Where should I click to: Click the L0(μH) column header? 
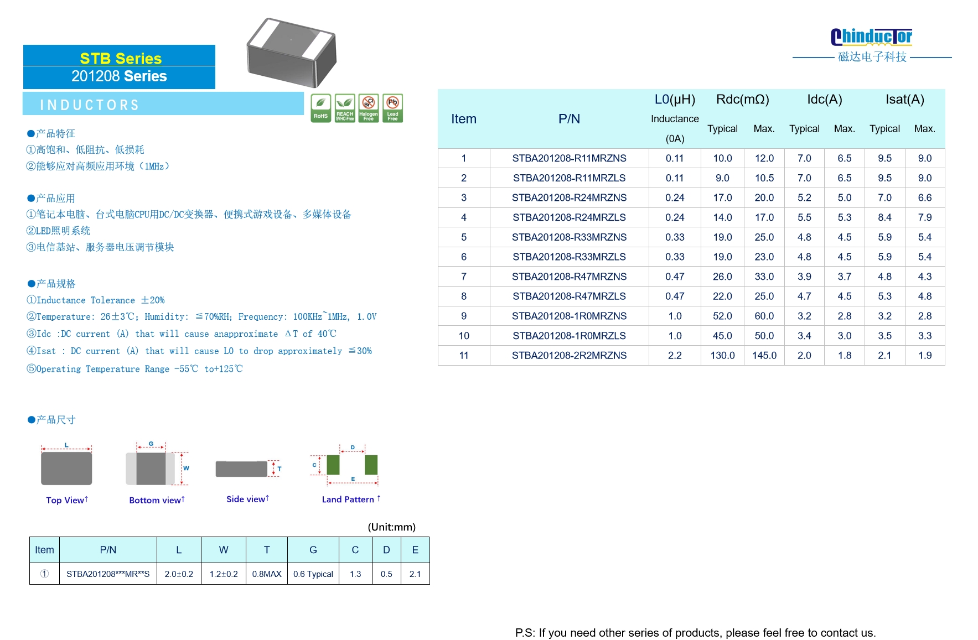click(675, 100)
